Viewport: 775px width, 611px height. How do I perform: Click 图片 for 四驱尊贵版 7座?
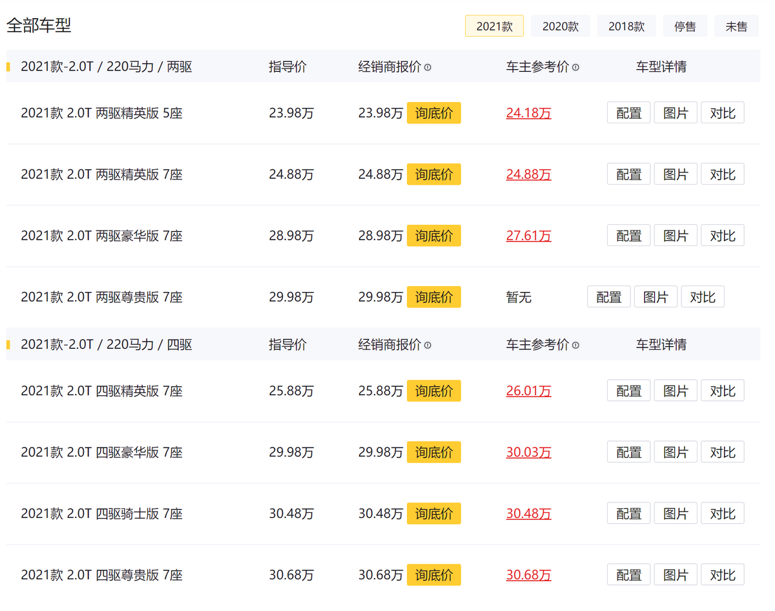click(x=676, y=575)
